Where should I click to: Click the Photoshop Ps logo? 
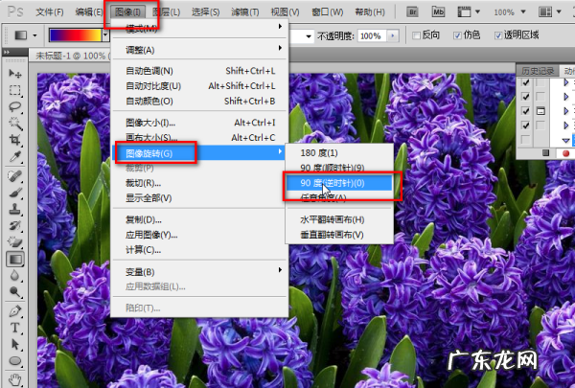tap(15, 12)
